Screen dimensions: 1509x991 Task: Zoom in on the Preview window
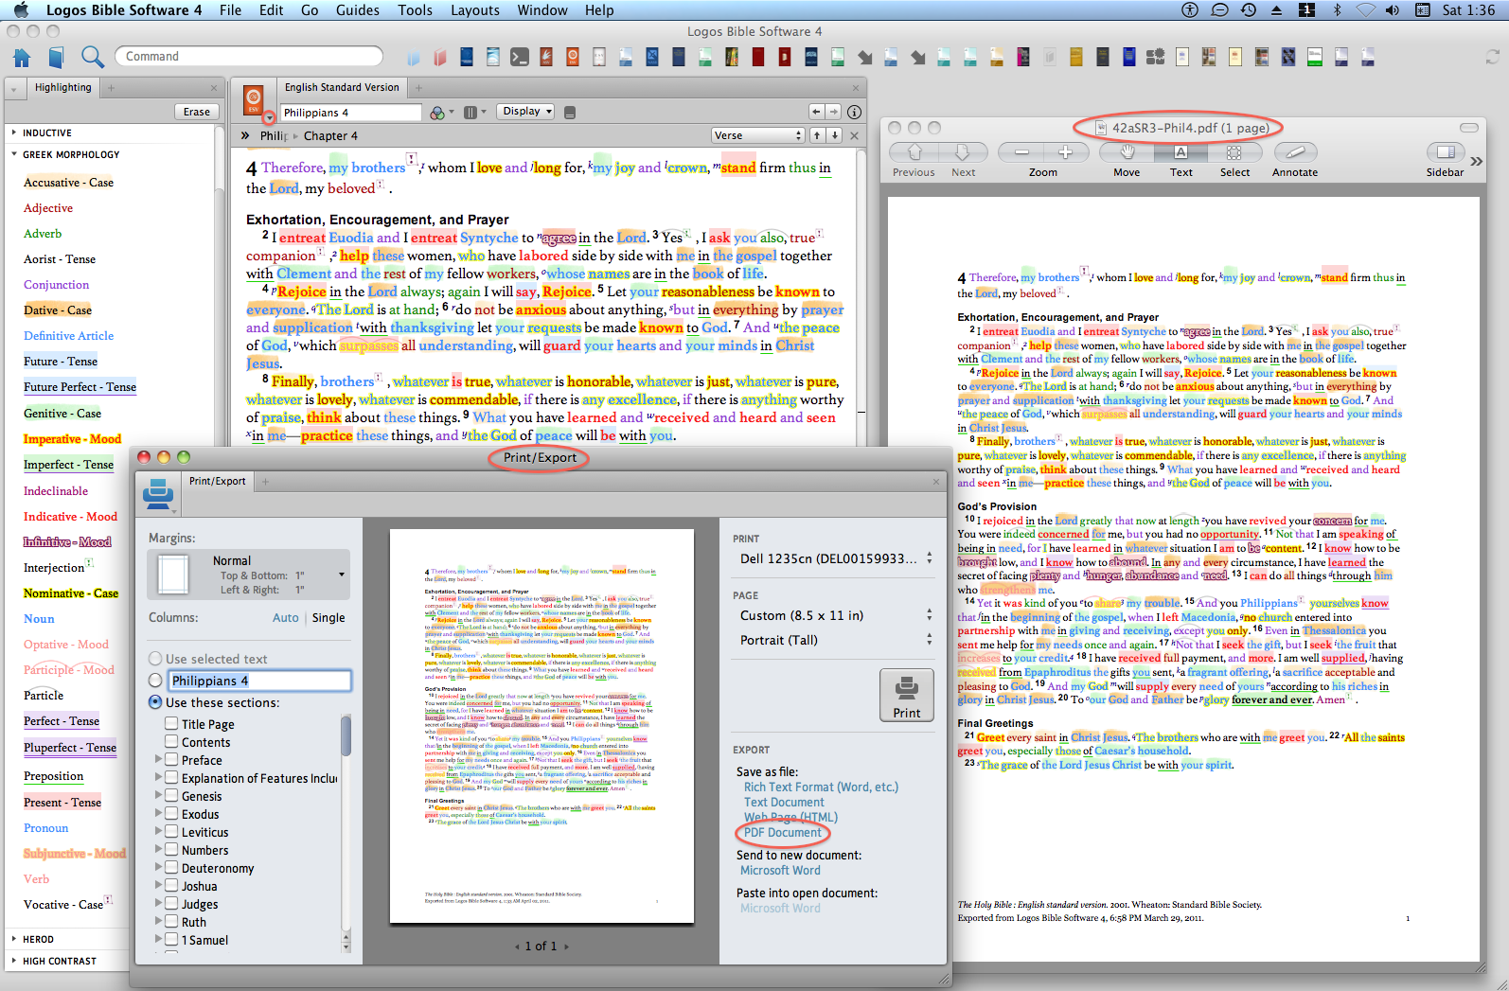[x=1065, y=152]
